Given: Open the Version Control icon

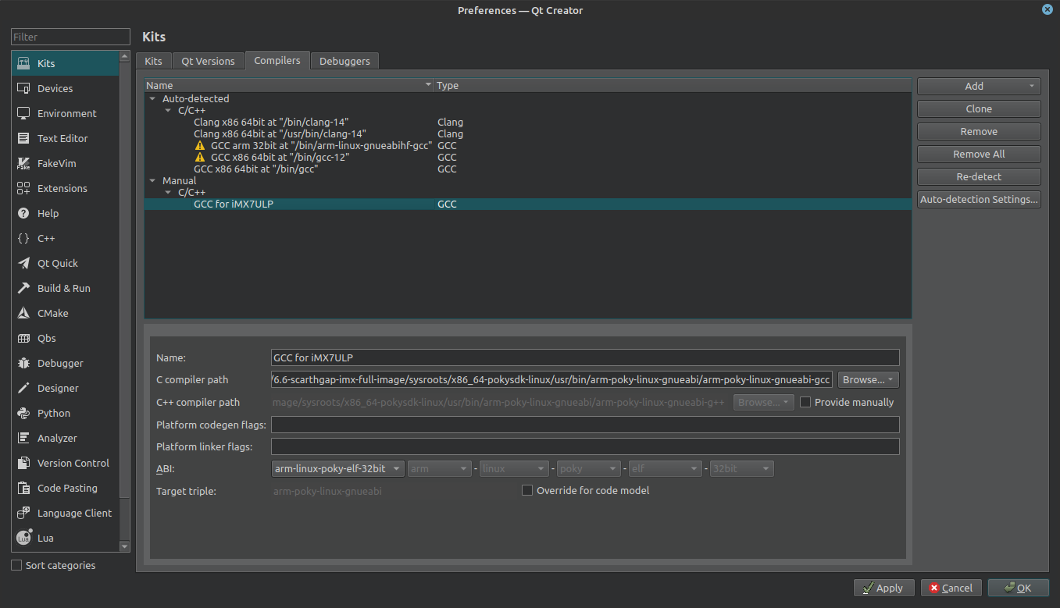Looking at the screenshot, I should tap(23, 463).
